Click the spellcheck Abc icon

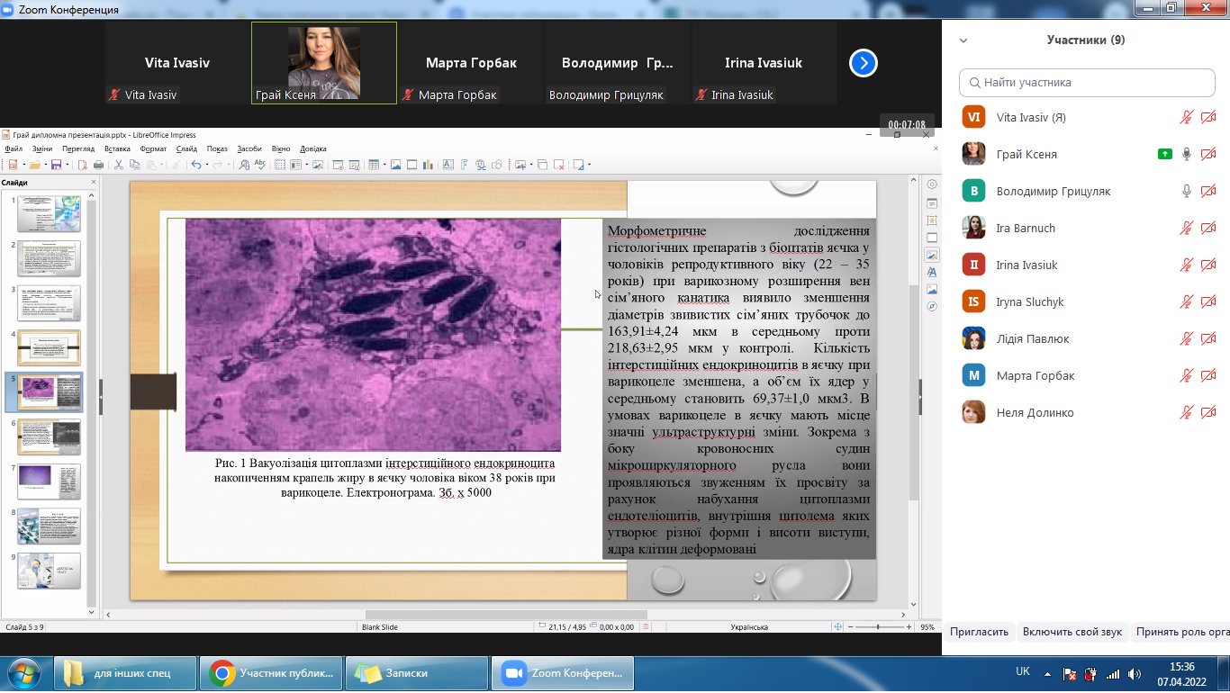260,165
